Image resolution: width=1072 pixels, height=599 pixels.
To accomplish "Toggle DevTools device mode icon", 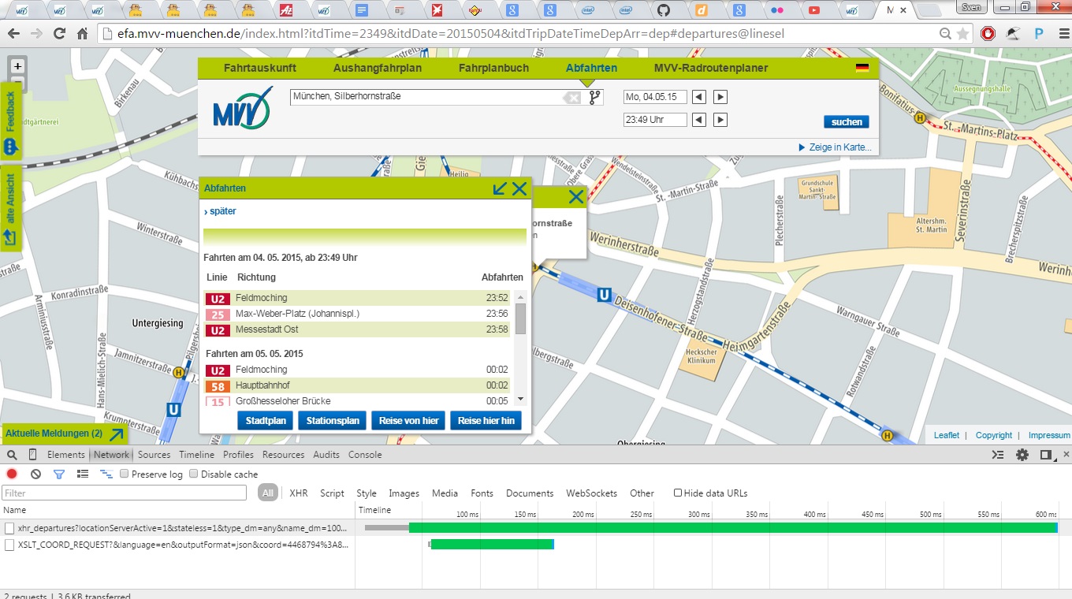I will point(32,455).
